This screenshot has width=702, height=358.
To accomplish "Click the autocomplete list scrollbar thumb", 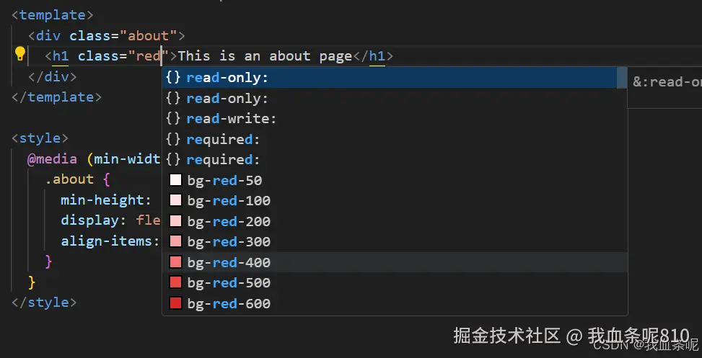I will pos(621,77).
